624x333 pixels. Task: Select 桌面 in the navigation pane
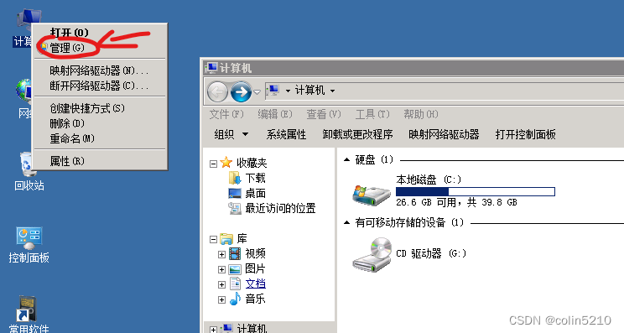click(255, 194)
